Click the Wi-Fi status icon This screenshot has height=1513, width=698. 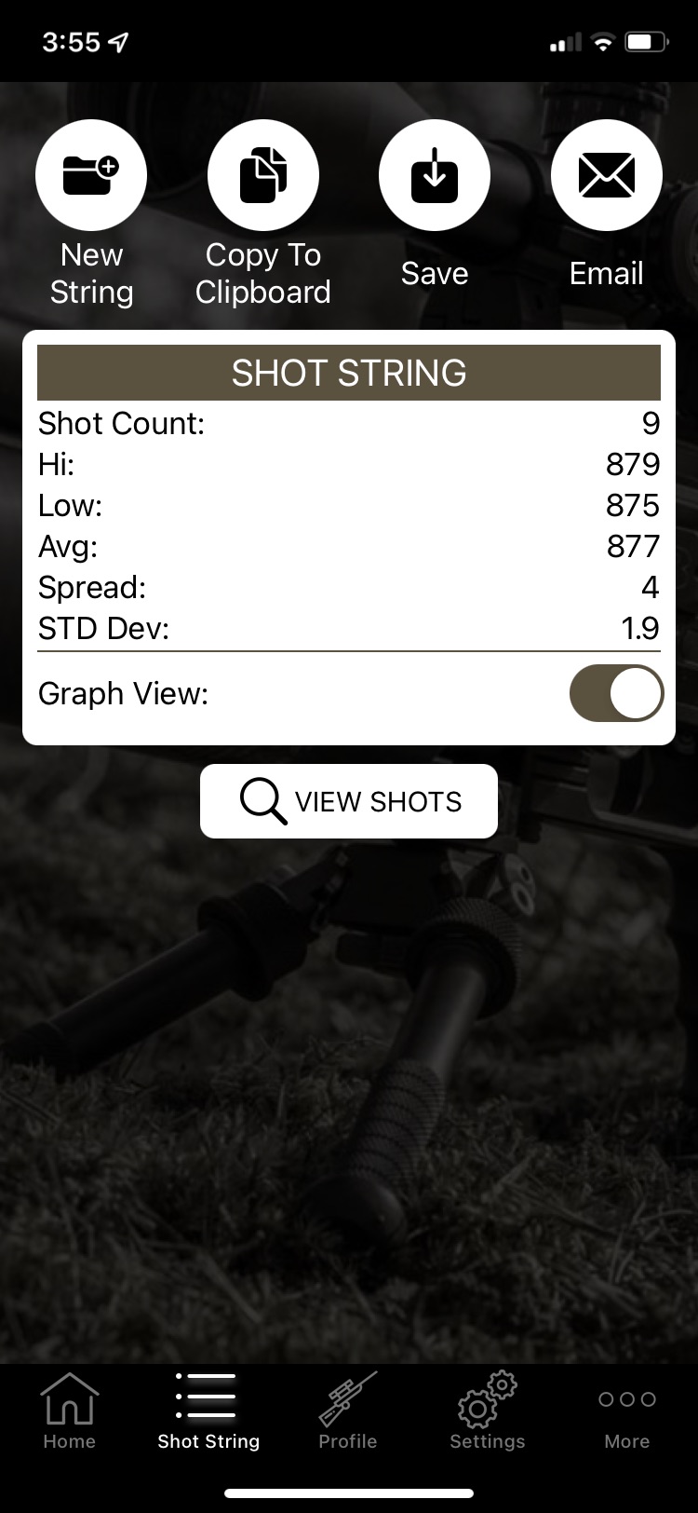coord(603,42)
